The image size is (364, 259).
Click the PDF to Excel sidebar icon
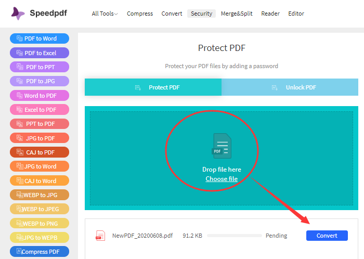tap(20, 53)
